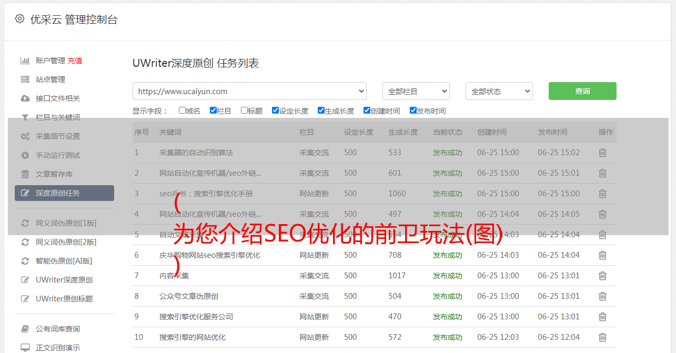Open 智能伪原创[AI版] in the sidebar
Screen dimensions: 676x353
pos(64,261)
